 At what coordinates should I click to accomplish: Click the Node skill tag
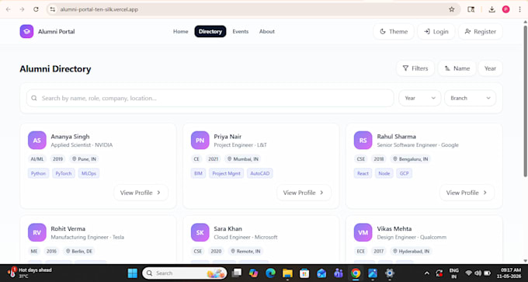pos(384,173)
